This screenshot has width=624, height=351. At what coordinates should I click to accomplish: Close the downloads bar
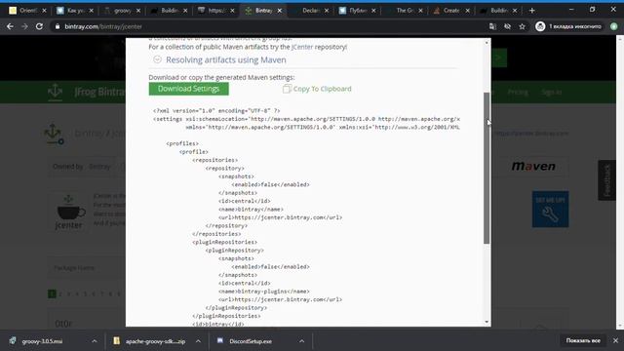[x=615, y=340]
